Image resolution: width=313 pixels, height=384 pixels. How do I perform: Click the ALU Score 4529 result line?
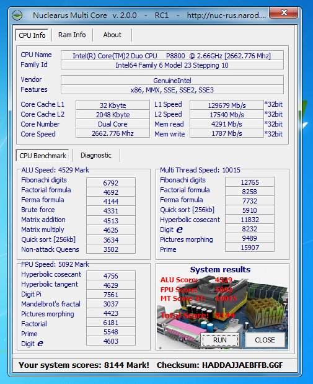pyautogui.click(x=196, y=280)
